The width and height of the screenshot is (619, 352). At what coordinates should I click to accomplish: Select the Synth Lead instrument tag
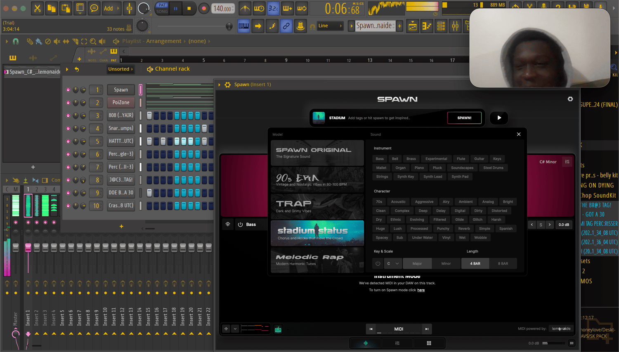(x=432, y=177)
